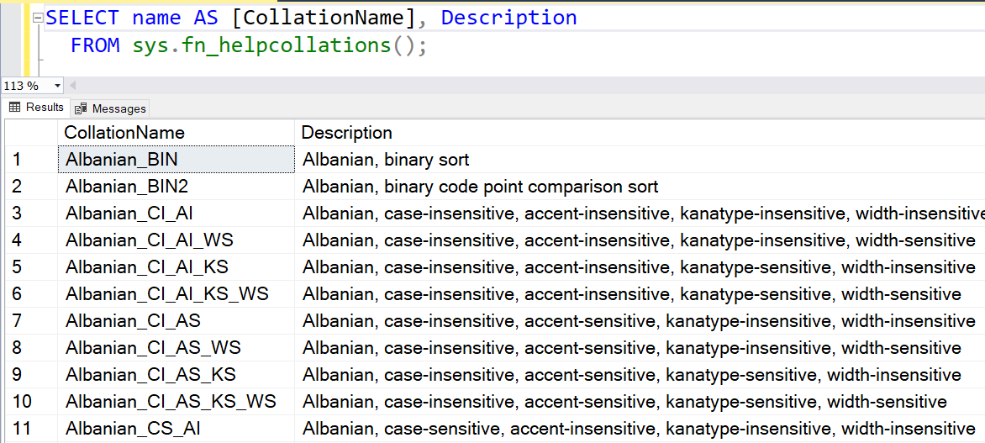This screenshot has height=443, width=985.
Task: Select the Albanian_BIN cell
Action: coord(122,160)
